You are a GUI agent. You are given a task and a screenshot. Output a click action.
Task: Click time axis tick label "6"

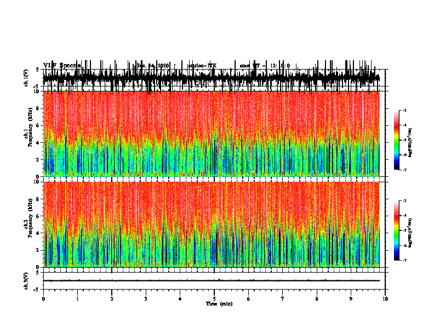pos(248,299)
